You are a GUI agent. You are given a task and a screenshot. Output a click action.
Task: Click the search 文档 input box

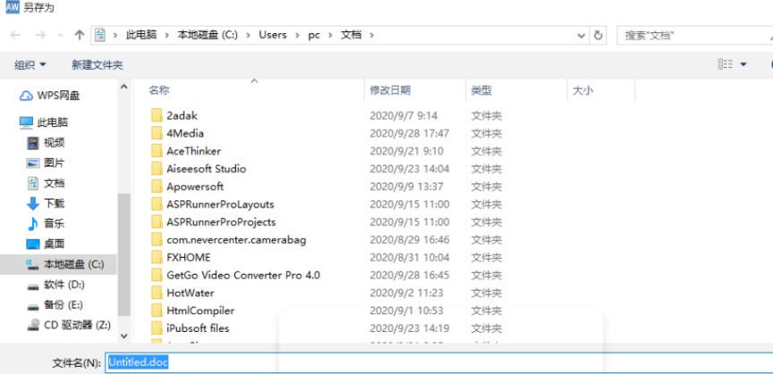pyautogui.click(x=695, y=36)
